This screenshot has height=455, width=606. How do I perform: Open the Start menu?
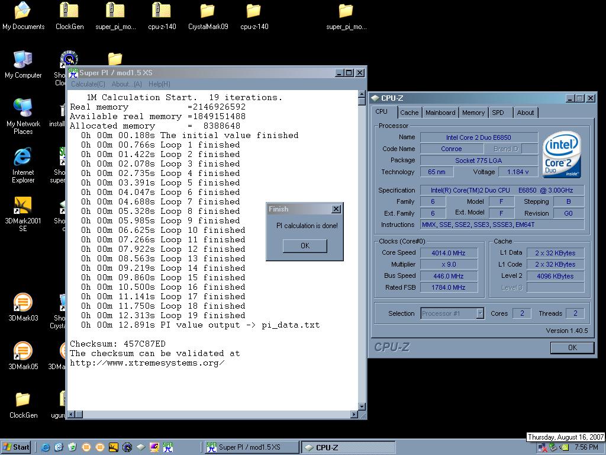16,447
